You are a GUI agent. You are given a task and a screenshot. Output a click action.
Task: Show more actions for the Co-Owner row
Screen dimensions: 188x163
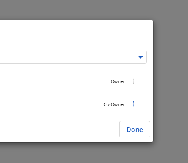pyautogui.click(x=134, y=104)
